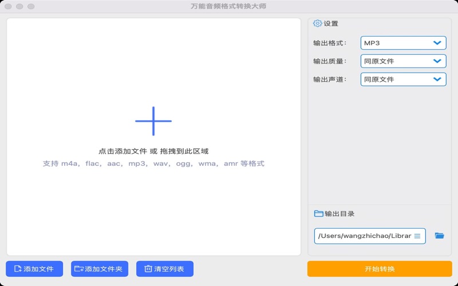Expand the 输出质量 dropdown
The image size is (458, 286).
[403, 61]
